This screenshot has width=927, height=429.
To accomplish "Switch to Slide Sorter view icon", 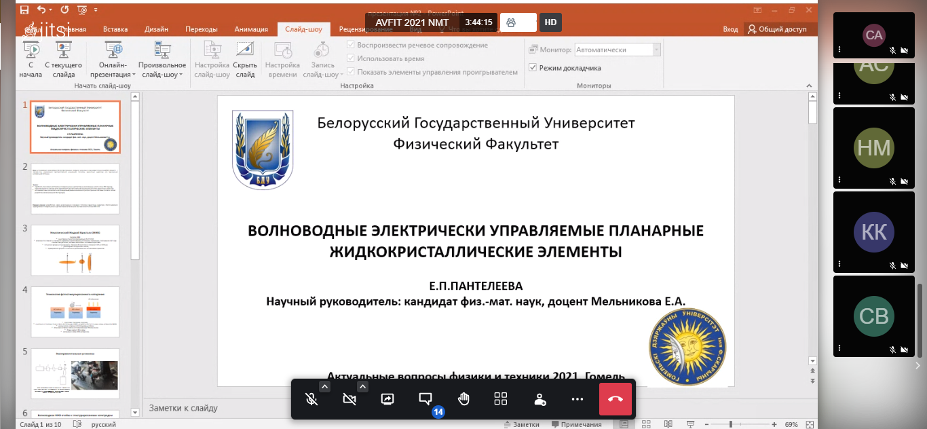I will (x=647, y=424).
